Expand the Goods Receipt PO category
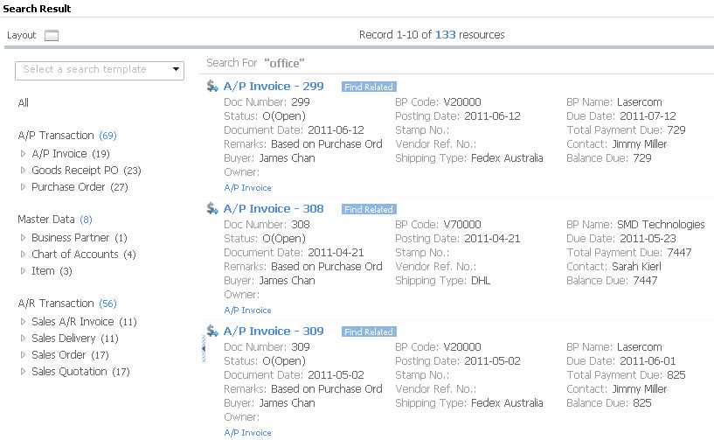The width and height of the screenshot is (714, 440). pos(24,171)
